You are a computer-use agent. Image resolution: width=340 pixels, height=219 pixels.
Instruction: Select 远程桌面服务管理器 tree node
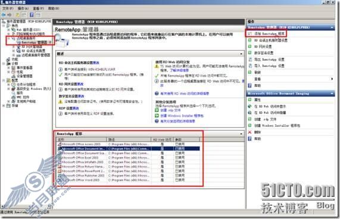coord(36,55)
